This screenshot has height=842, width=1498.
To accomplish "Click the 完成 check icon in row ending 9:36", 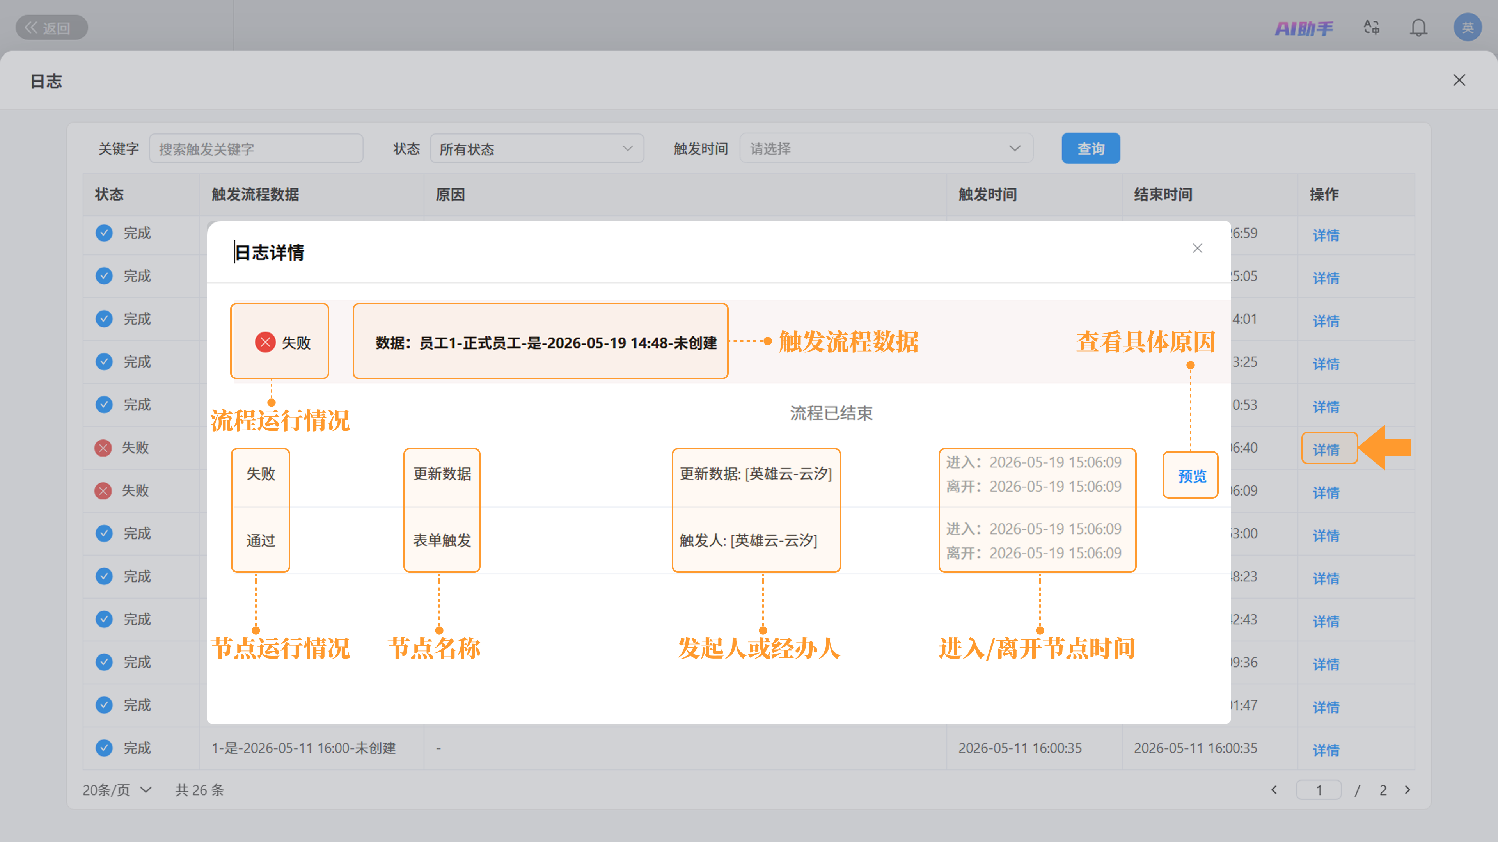I will pos(103,662).
